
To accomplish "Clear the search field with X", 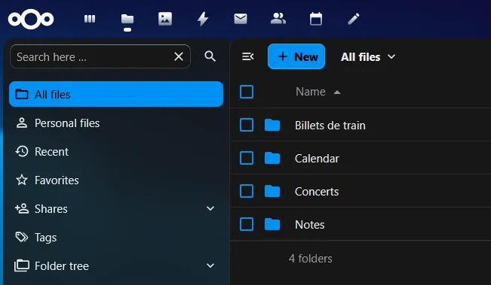I will tap(179, 56).
